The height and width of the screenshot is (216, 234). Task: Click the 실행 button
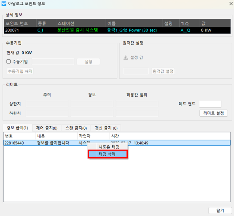pos(88,62)
